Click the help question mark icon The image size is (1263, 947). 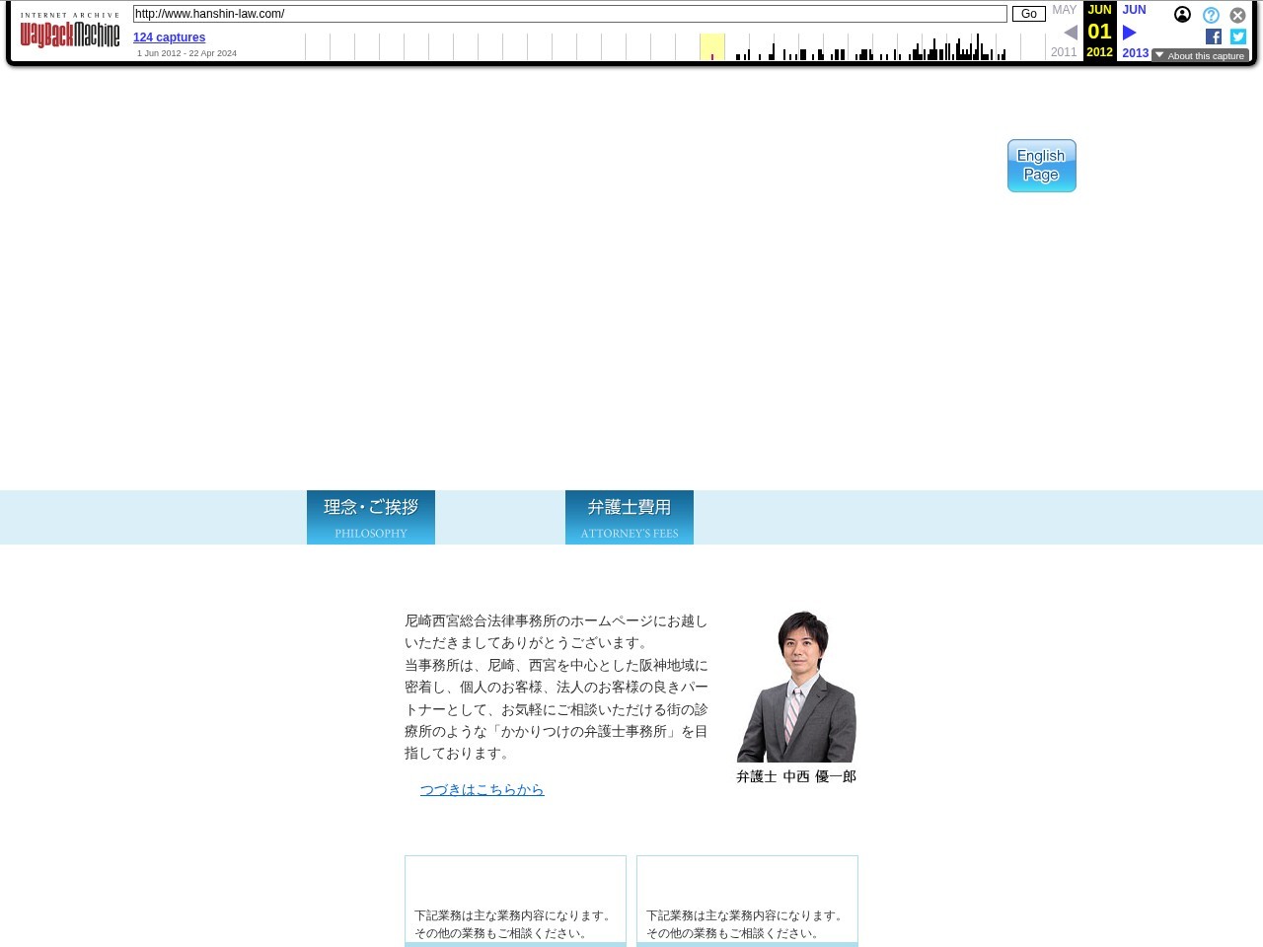pyautogui.click(x=1211, y=16)
